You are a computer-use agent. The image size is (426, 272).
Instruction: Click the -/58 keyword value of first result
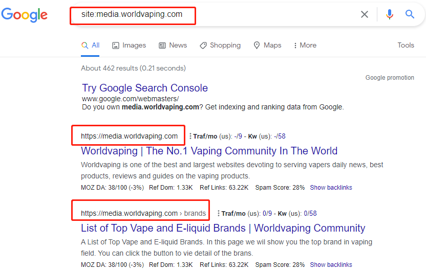tap(280, 136)
